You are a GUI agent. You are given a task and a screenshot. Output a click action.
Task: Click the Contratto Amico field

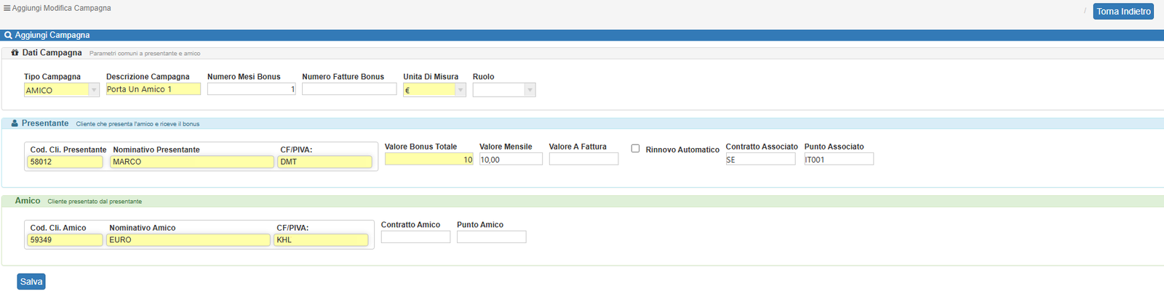coord(415,237)
